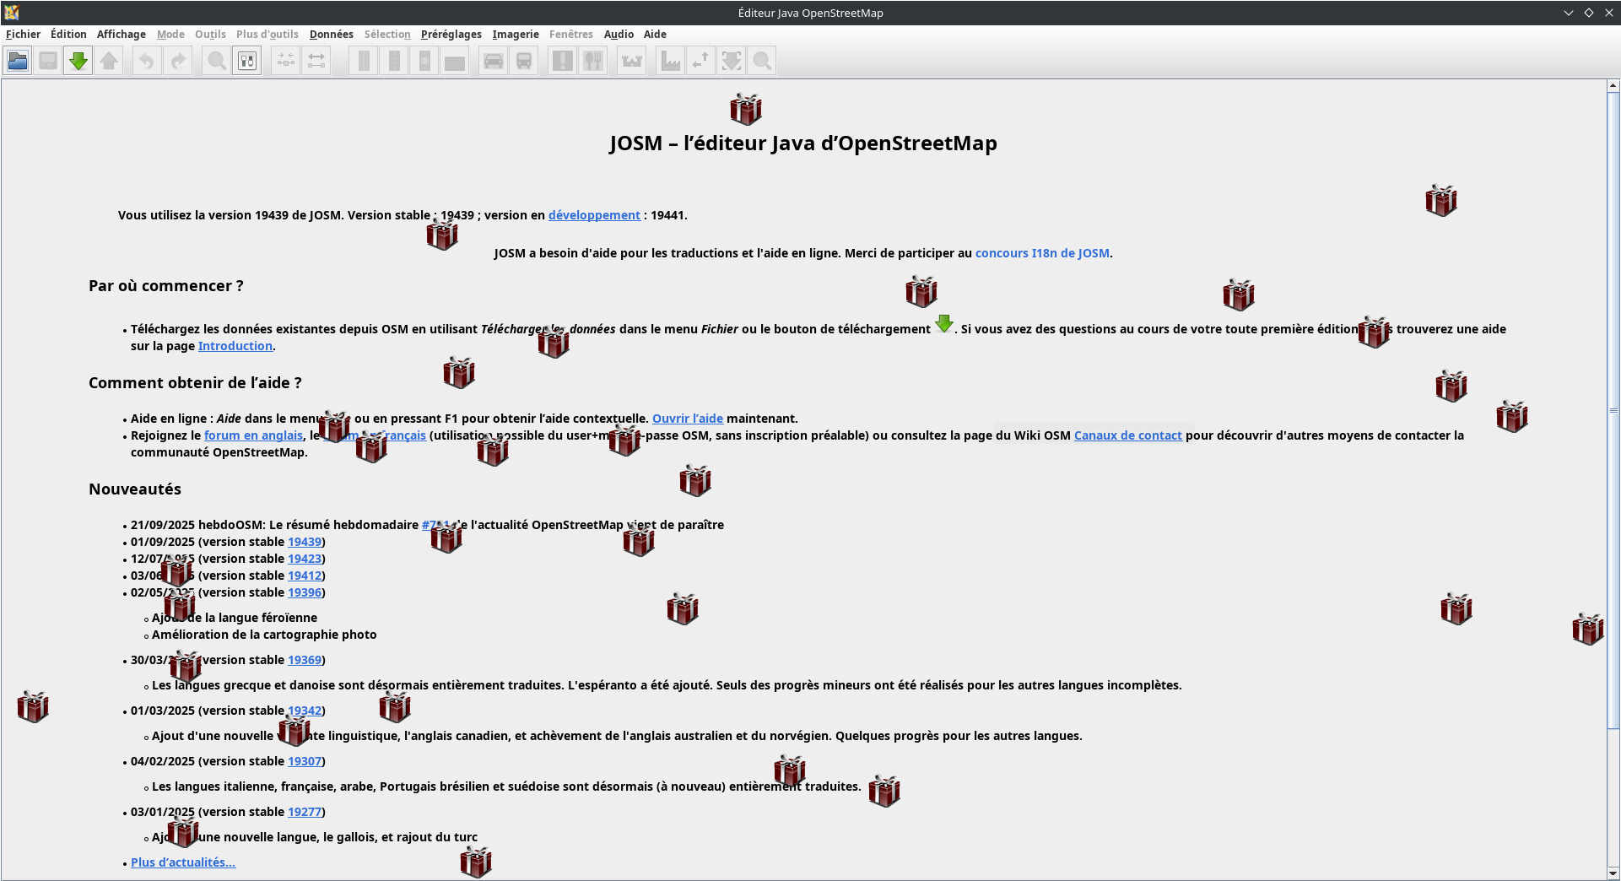
Task: Open Preferences via the sliders toolbar icon
Action: click(x=247, y=61)
